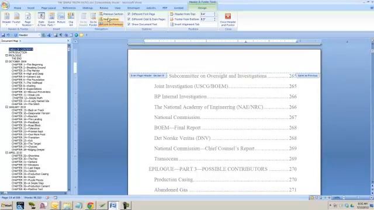Click the Windows Start button
Image resolution: width=374 pixels, height=210 pixels.
point(6,205)
